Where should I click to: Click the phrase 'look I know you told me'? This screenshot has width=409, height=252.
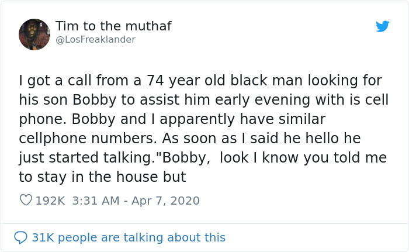(x=303, y=158)
